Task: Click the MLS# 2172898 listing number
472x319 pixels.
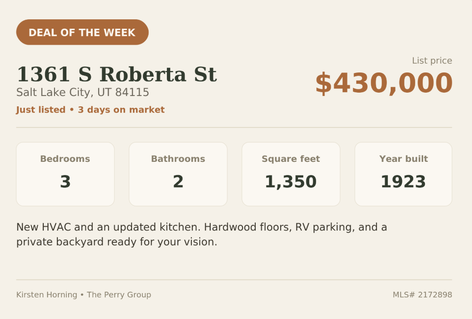Action: click(422, 295)
